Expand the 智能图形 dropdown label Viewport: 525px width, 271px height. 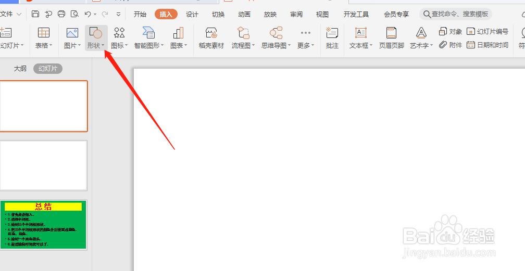148,45
